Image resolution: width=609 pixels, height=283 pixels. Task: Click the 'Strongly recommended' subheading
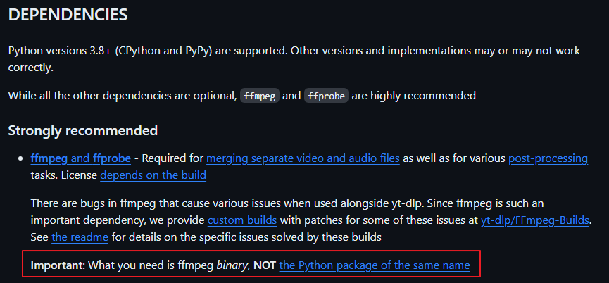(82, 130)
